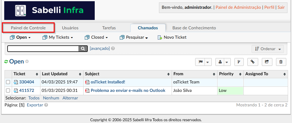Expand the flag priority dropdown arrow

(208, 62)
